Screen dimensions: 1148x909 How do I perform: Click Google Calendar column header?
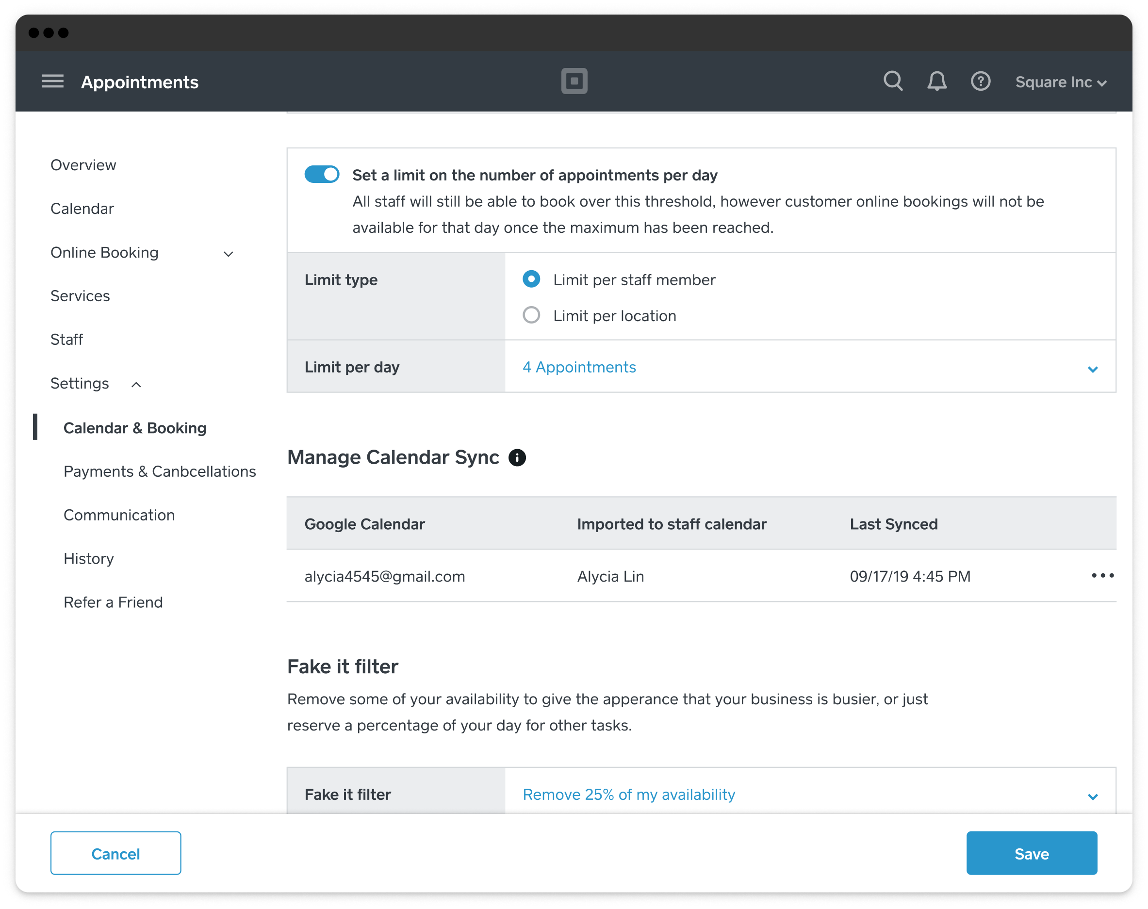364,524
